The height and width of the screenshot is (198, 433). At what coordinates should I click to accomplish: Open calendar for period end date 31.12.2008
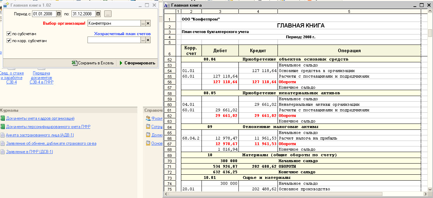point(98,14)
